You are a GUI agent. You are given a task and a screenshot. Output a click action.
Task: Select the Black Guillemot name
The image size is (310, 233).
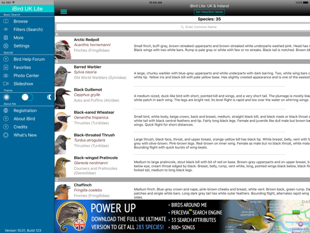tap(88, 89)
